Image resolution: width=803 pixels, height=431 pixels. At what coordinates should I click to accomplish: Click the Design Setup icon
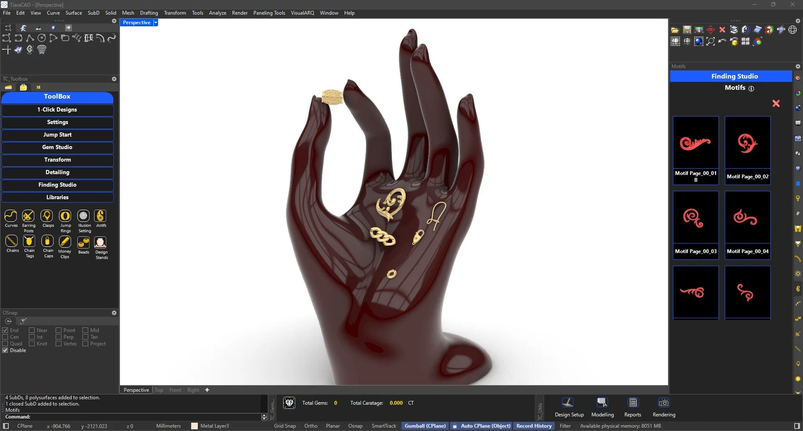(568, 403)
